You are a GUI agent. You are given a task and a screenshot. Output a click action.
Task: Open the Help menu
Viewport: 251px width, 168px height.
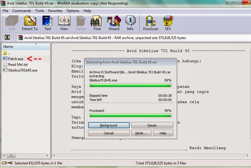click(x=87, y=11)
